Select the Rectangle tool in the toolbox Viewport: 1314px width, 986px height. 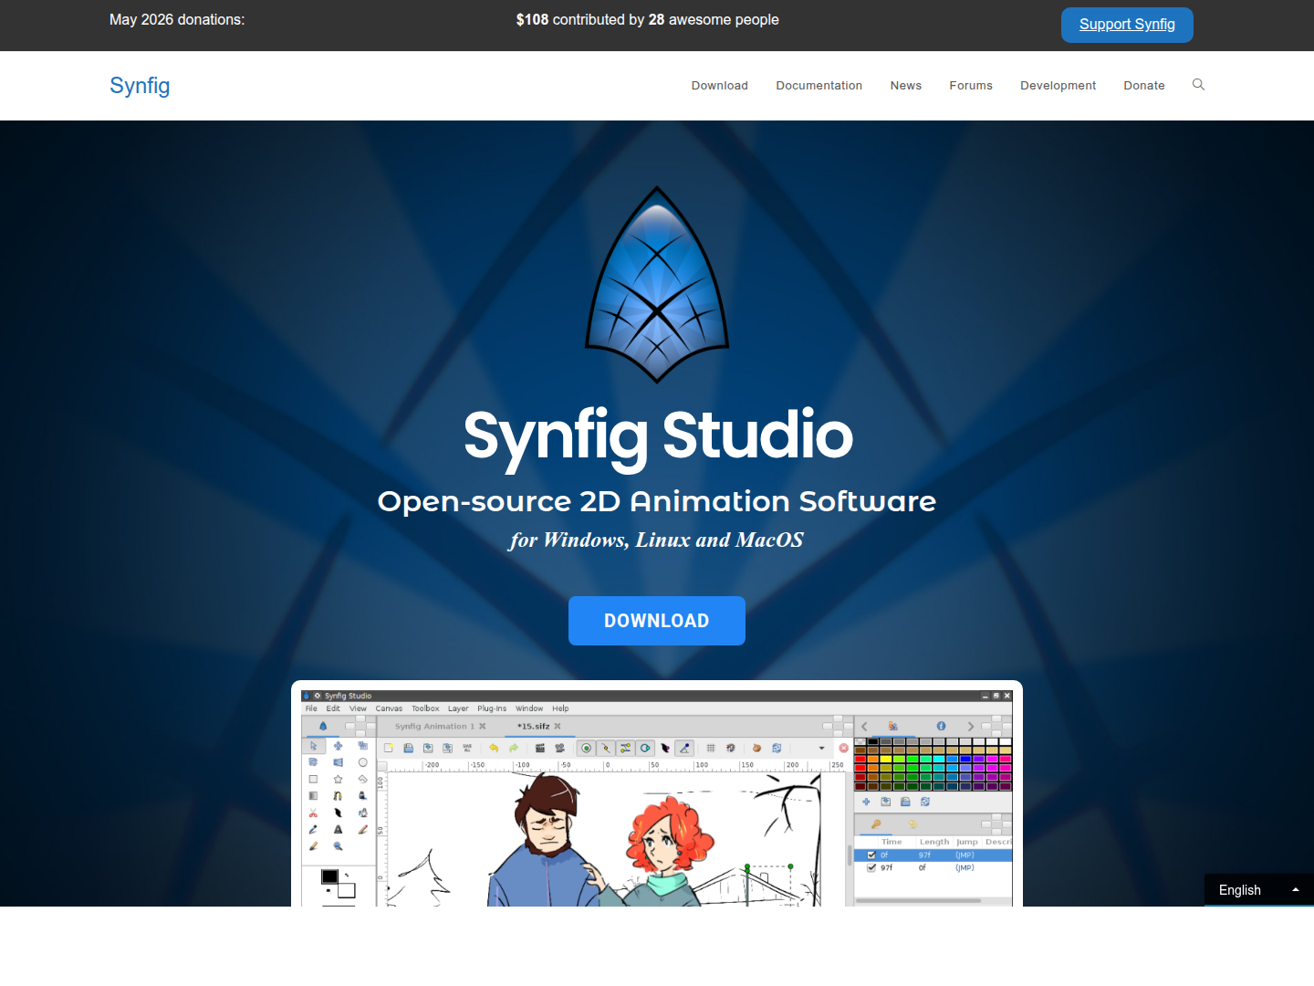[313, 779]
